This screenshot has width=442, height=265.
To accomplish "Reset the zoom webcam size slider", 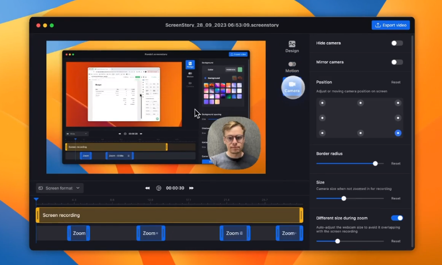I will (396, 241).
